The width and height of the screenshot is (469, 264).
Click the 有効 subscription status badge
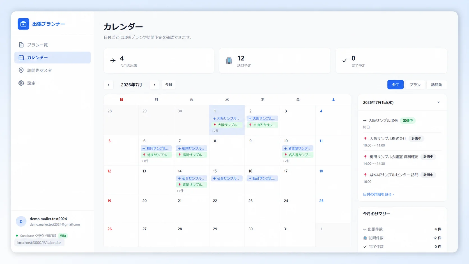[63, 236]
